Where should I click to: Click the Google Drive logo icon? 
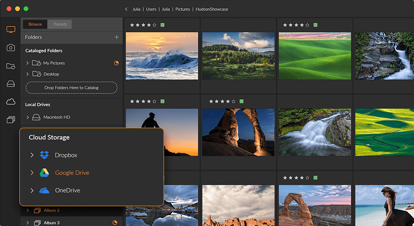pyautogui.click(x=44, y=173)
